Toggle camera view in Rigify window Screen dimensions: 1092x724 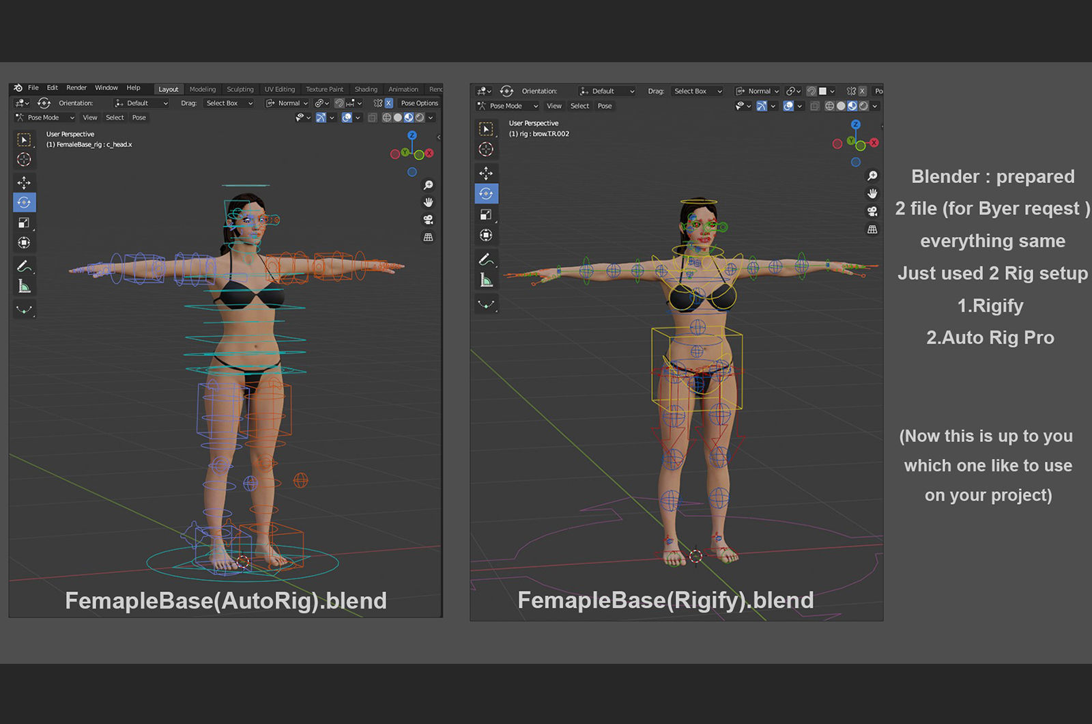[x=872, y=212]
